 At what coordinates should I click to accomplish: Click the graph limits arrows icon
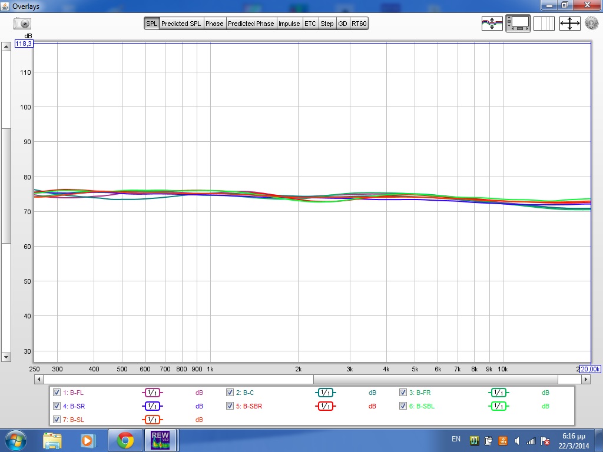[x=569, y=24]
